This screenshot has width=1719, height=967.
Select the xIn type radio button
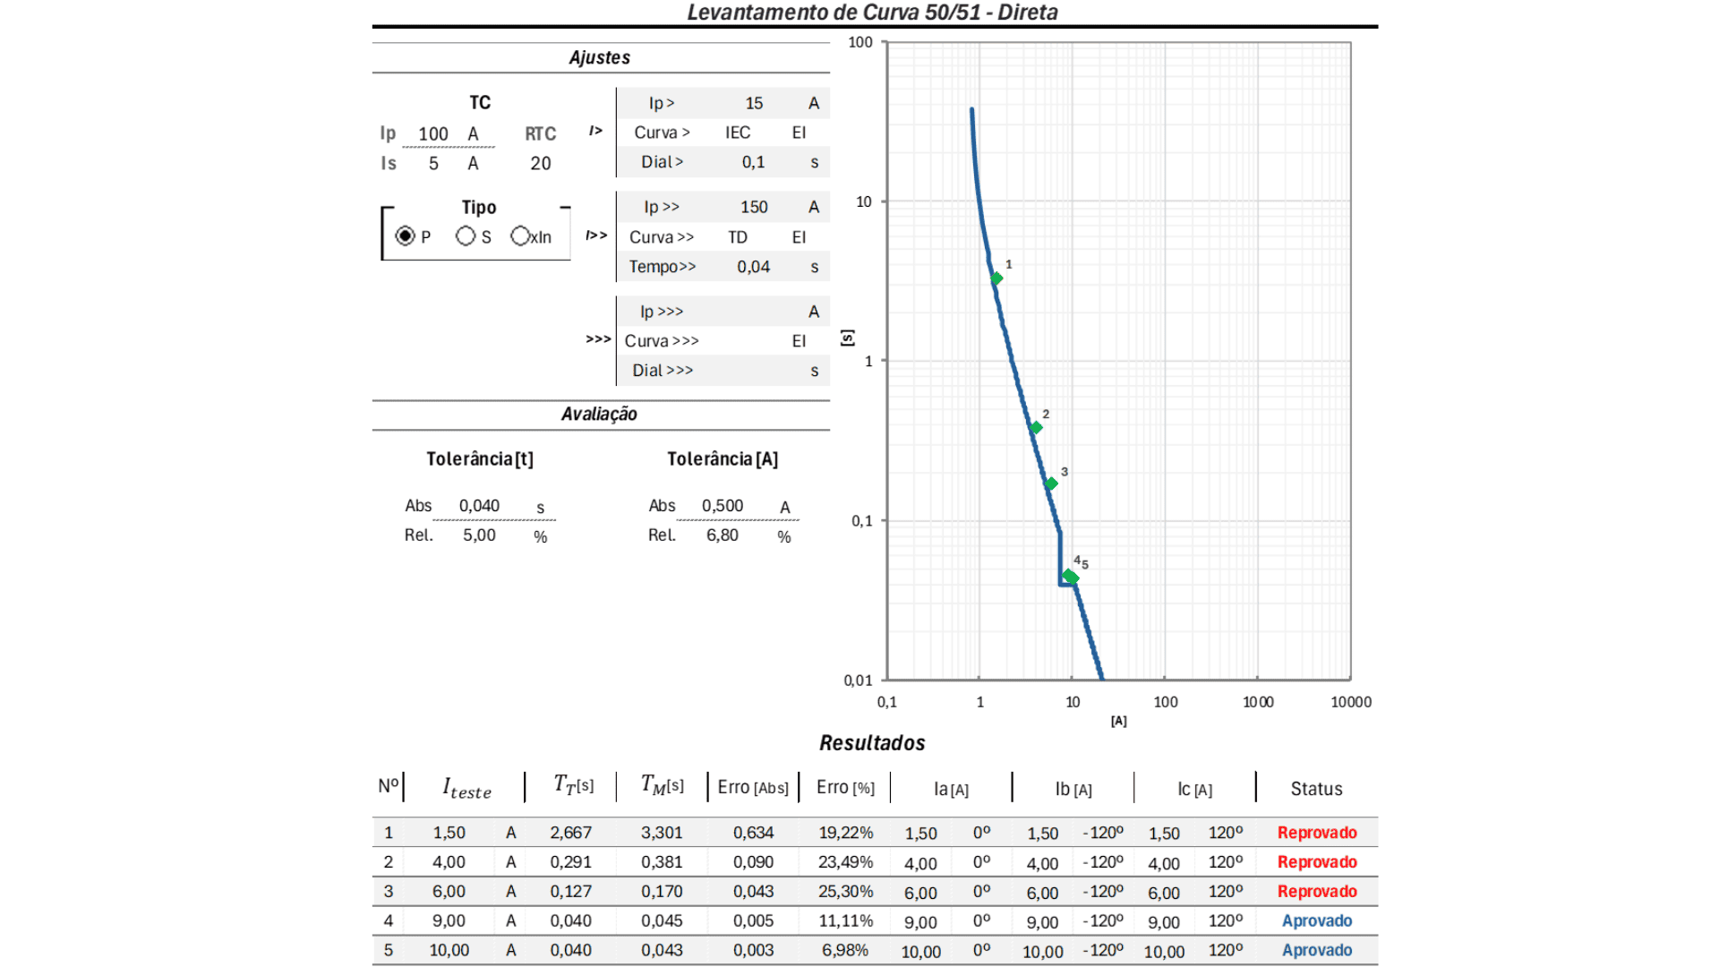(520, 235)
